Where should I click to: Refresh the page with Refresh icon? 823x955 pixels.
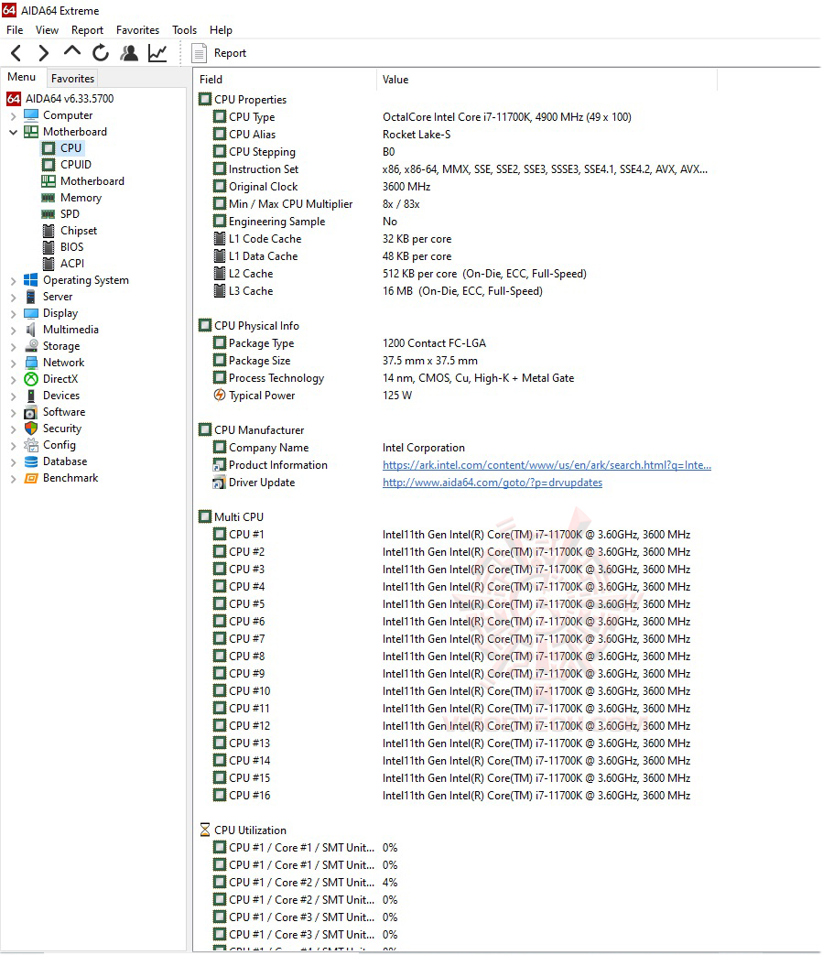(101, 53)
